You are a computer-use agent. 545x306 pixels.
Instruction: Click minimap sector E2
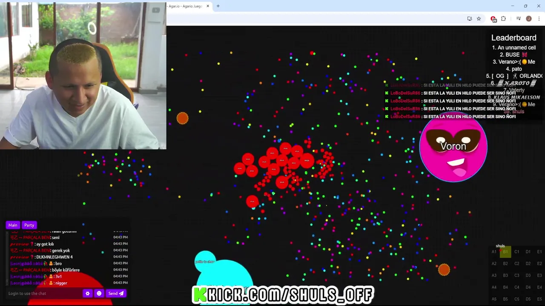tap(539, 263)
